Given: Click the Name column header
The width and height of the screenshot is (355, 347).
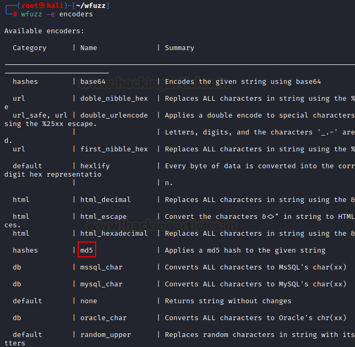Looking at the screenshot, I should tap(89, 47).
